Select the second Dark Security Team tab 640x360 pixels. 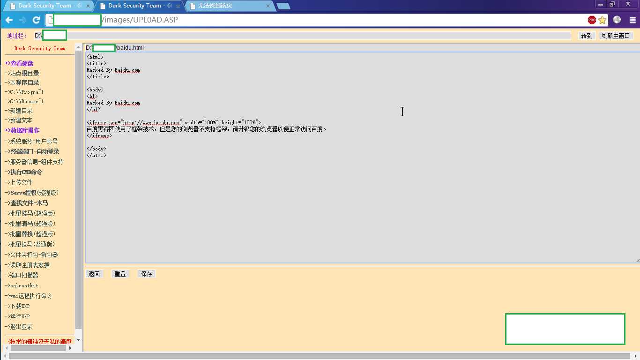139,6
